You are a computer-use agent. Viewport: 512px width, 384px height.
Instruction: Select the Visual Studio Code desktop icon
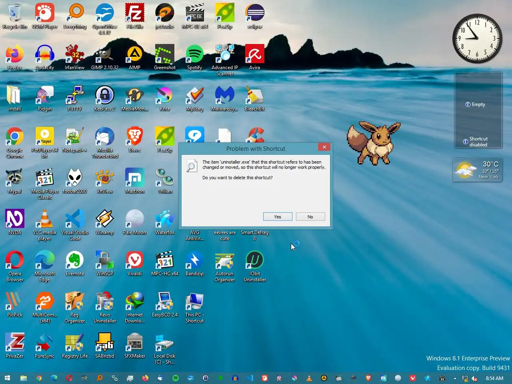pos(75,225)
